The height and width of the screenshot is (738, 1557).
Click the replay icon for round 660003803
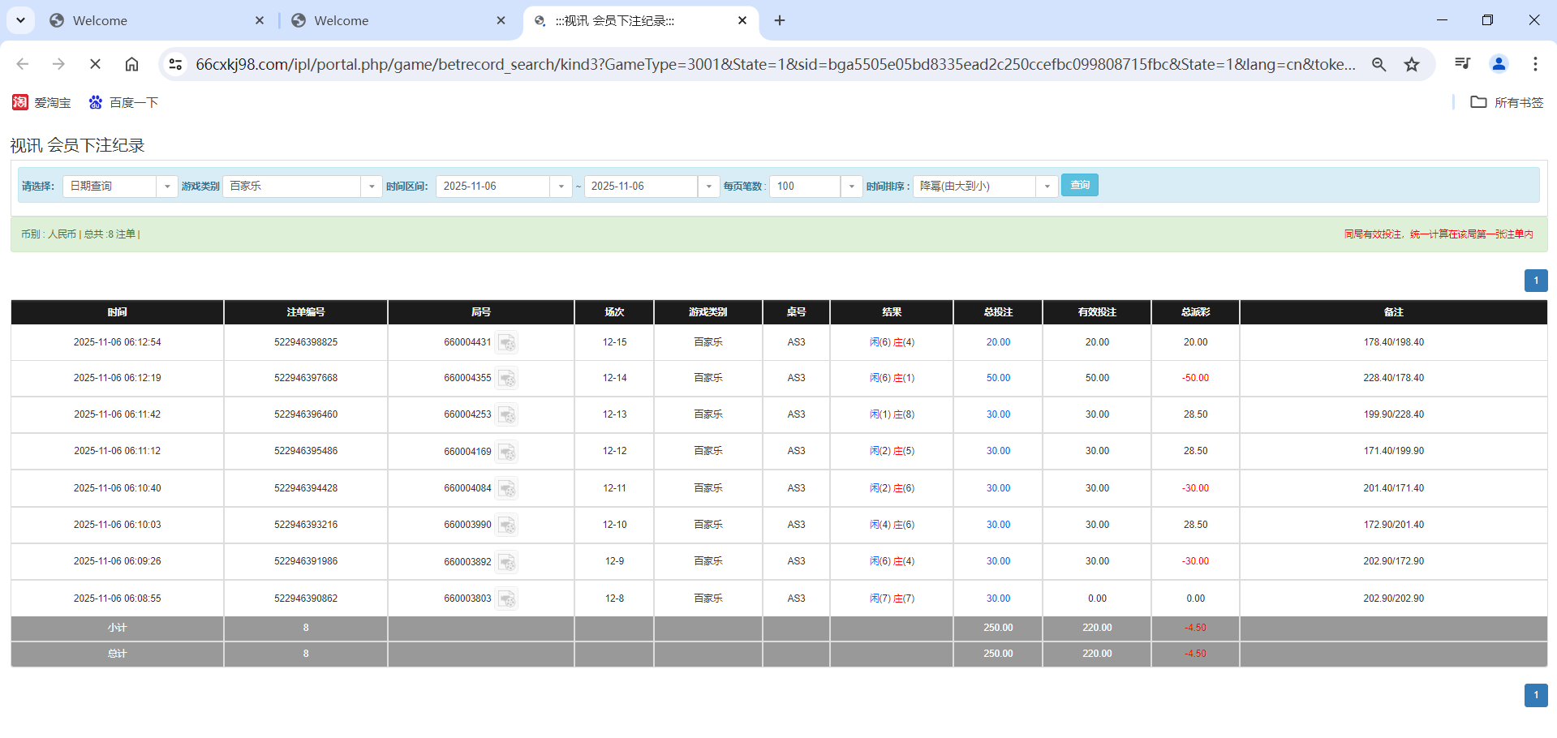[x=507, y=598]
